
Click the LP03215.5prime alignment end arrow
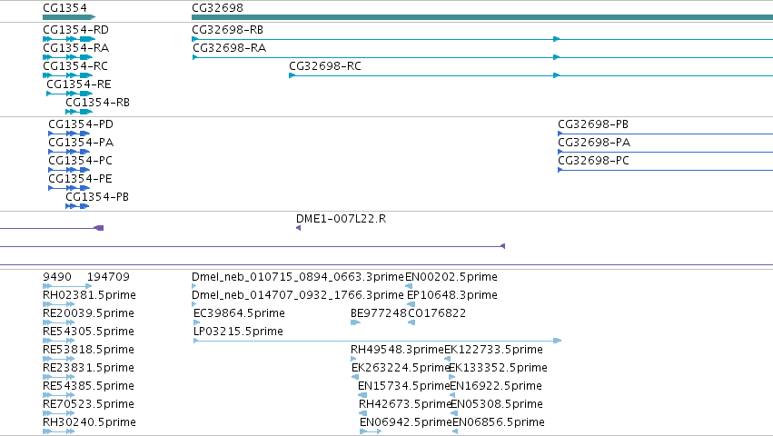557,341
